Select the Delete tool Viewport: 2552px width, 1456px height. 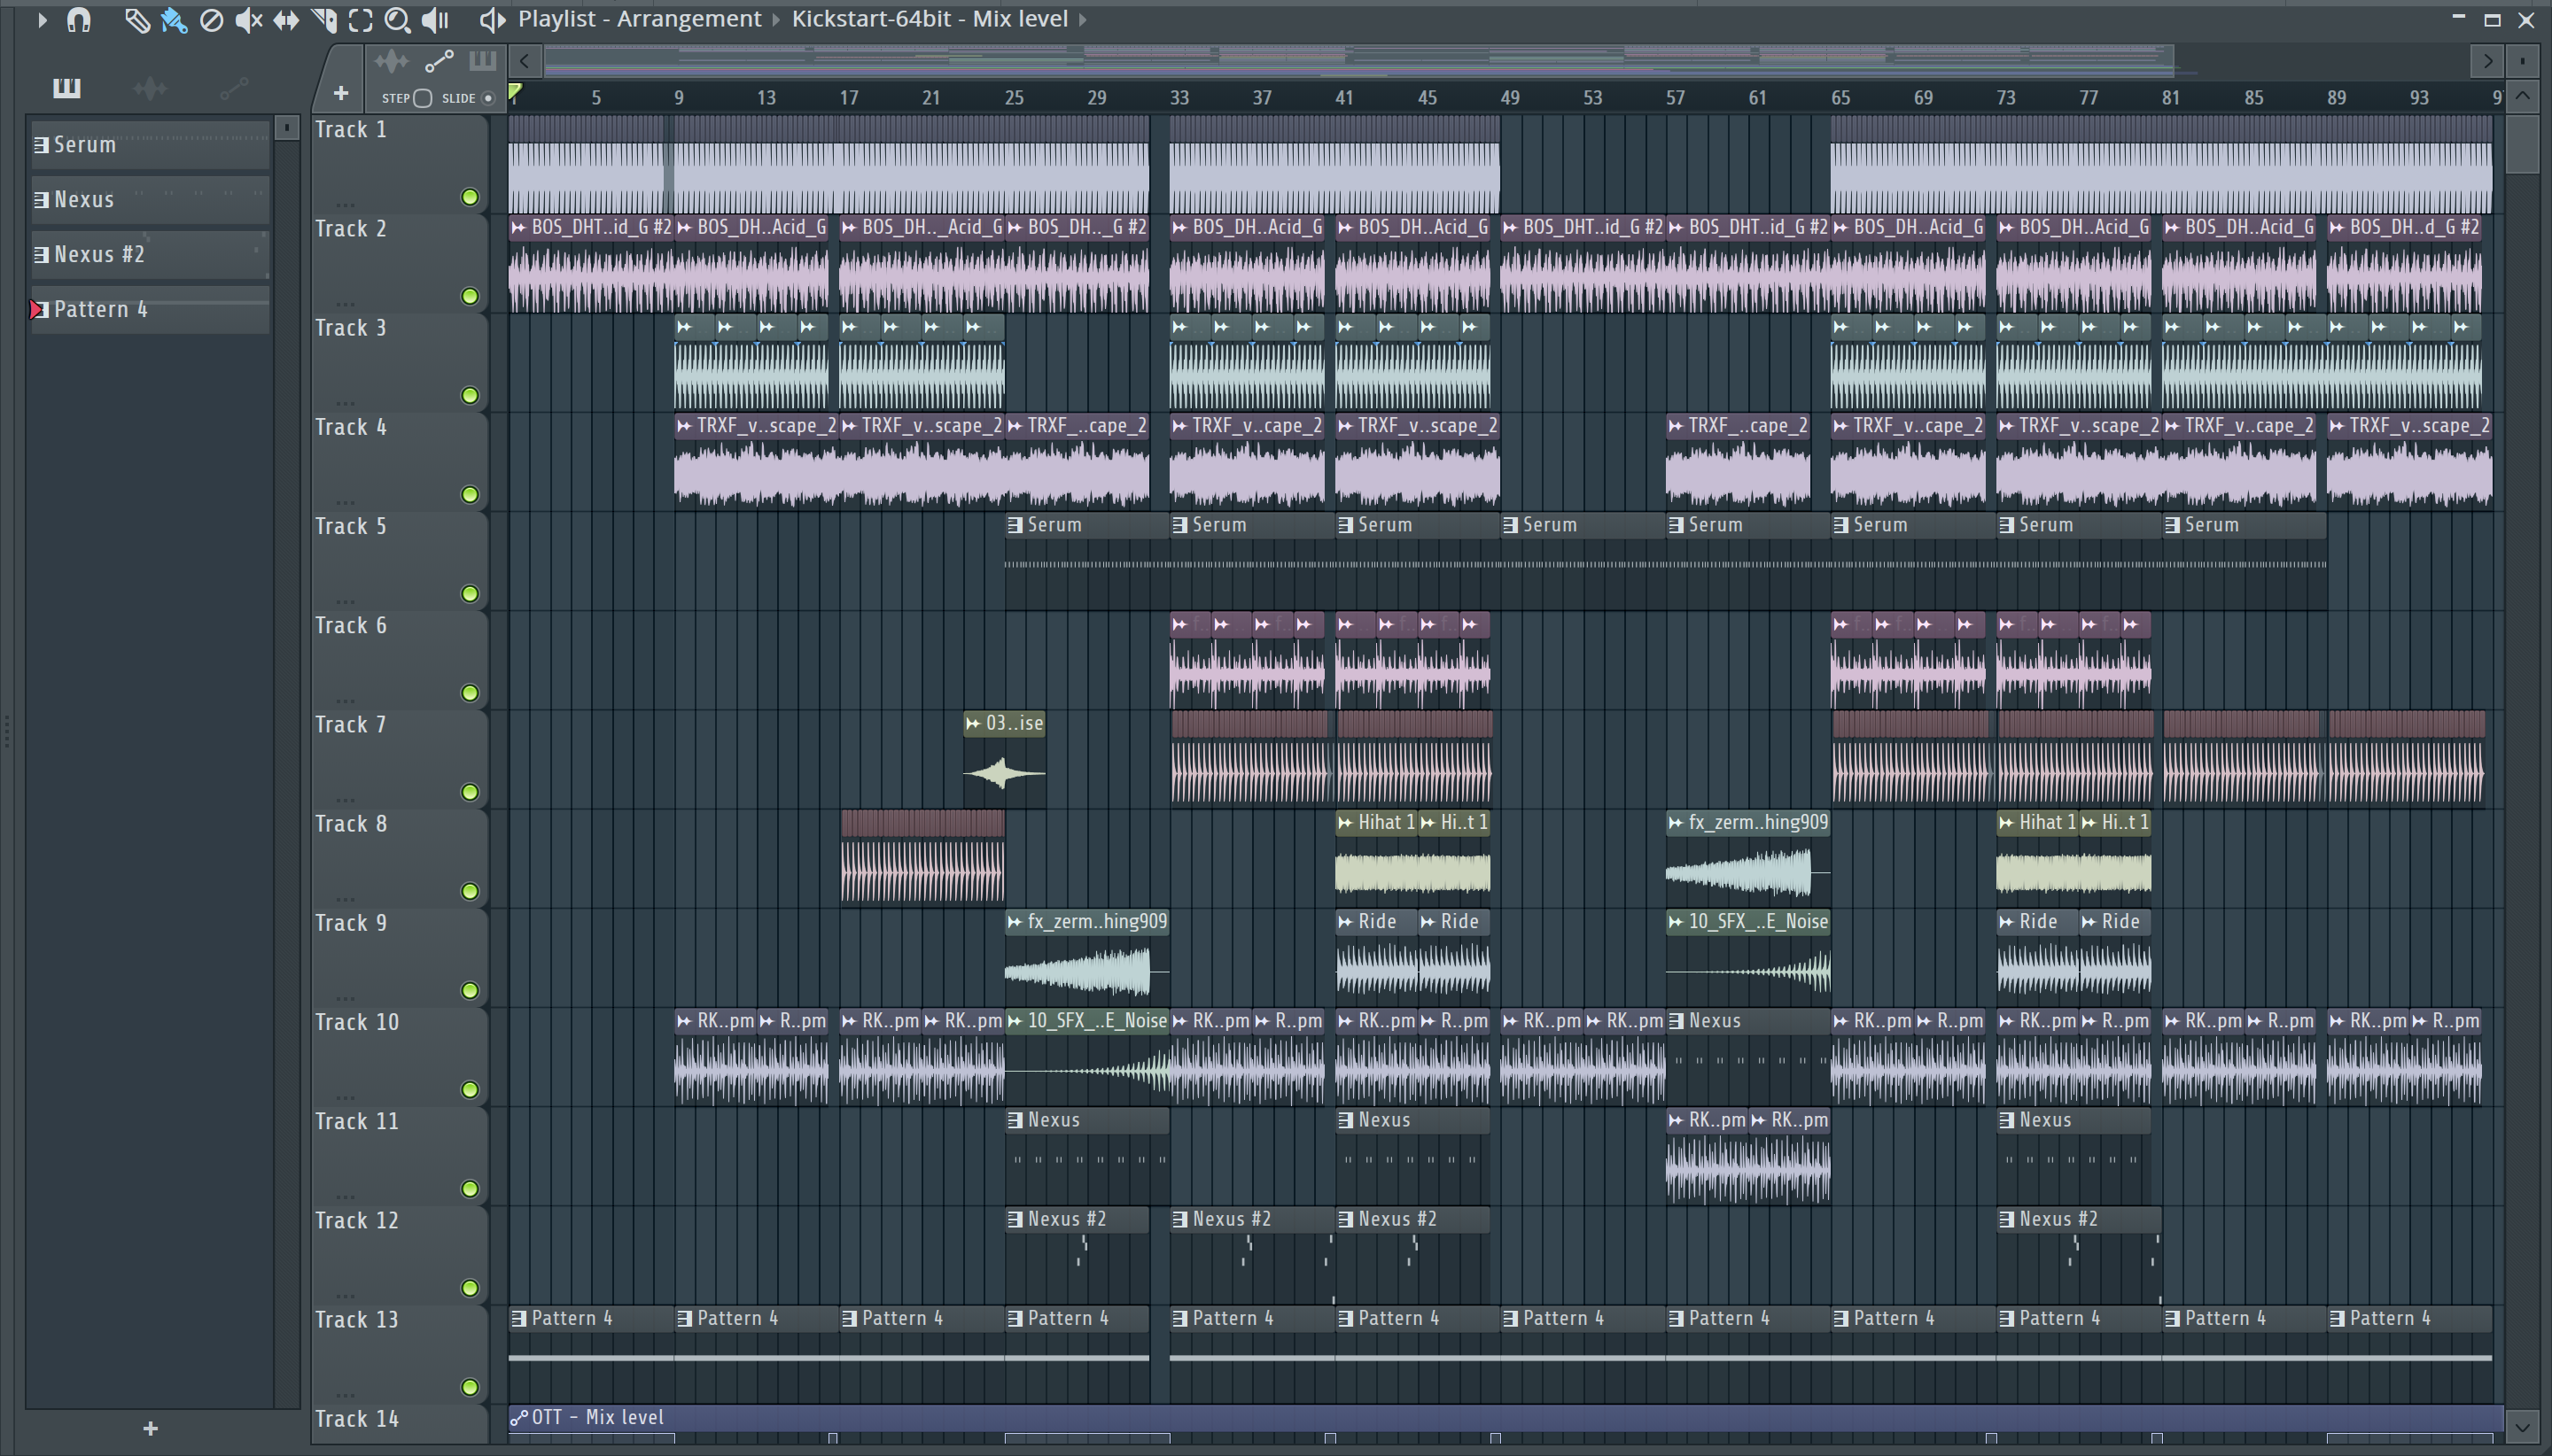click(211, 19)
